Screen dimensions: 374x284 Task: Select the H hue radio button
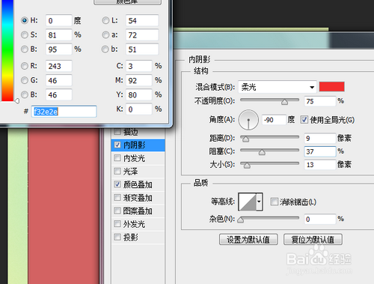(25, 20)
